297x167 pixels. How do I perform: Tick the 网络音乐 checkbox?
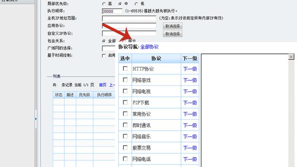coord(125,136)
